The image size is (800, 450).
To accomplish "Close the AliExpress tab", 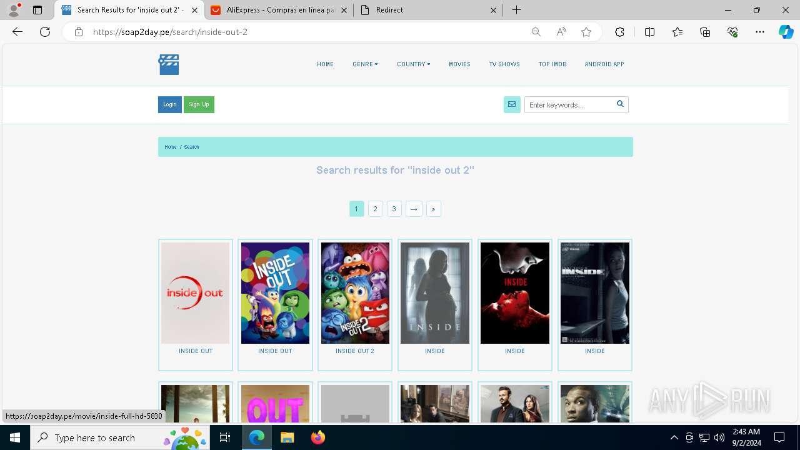I will 344,10.
